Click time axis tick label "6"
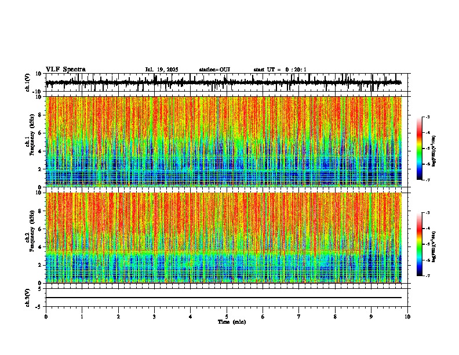Image resolution: width=459 pixels, height=355 pixels. [x=263, y=317]
